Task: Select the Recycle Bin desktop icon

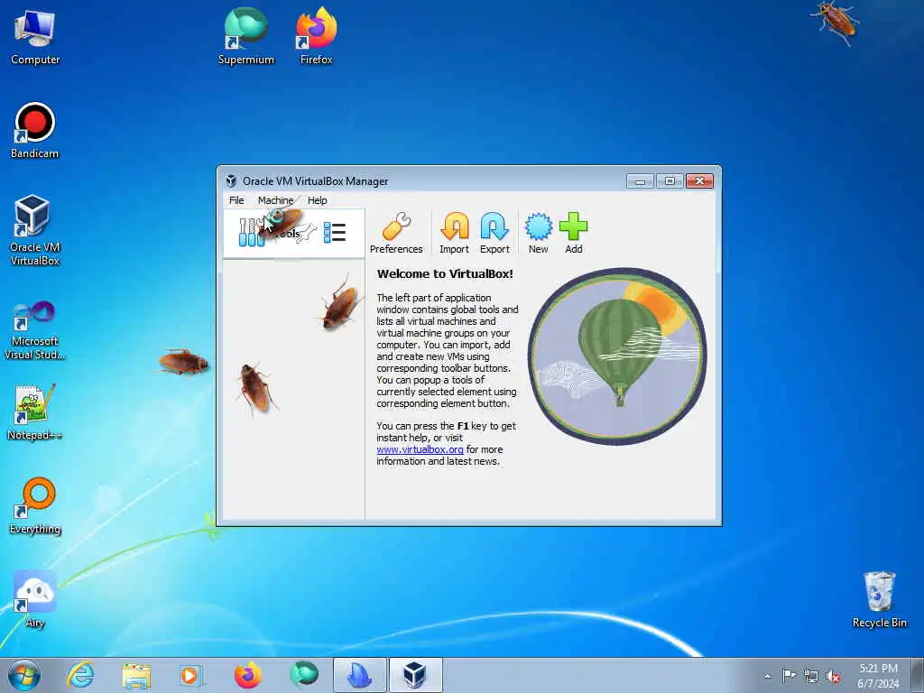Action: (879, 599)
